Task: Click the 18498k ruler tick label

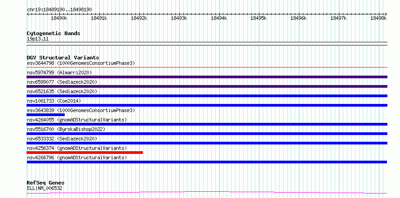Action: (378, 18)
